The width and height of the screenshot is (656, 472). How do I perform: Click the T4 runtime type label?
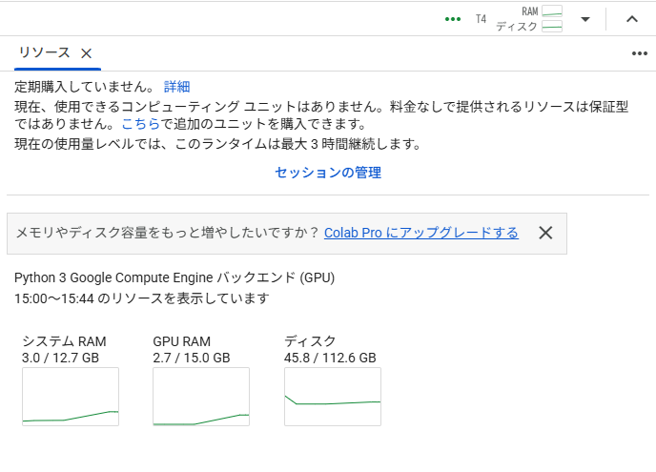coord(482,19)
